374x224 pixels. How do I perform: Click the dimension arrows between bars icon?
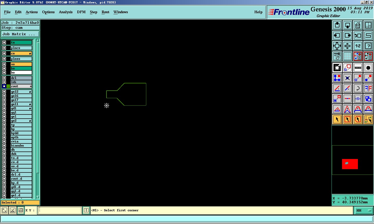358,99
